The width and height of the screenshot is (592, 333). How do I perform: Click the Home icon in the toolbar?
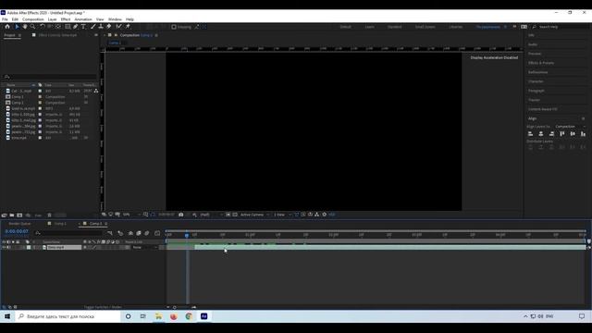pos(7,27)
